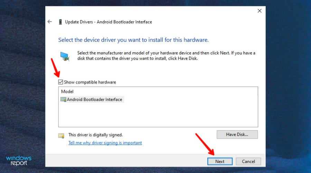This screenshot has height=173, width=311.
Task: Click the driver icon next to Android Bootloader Interface
Action: [63, 99]
